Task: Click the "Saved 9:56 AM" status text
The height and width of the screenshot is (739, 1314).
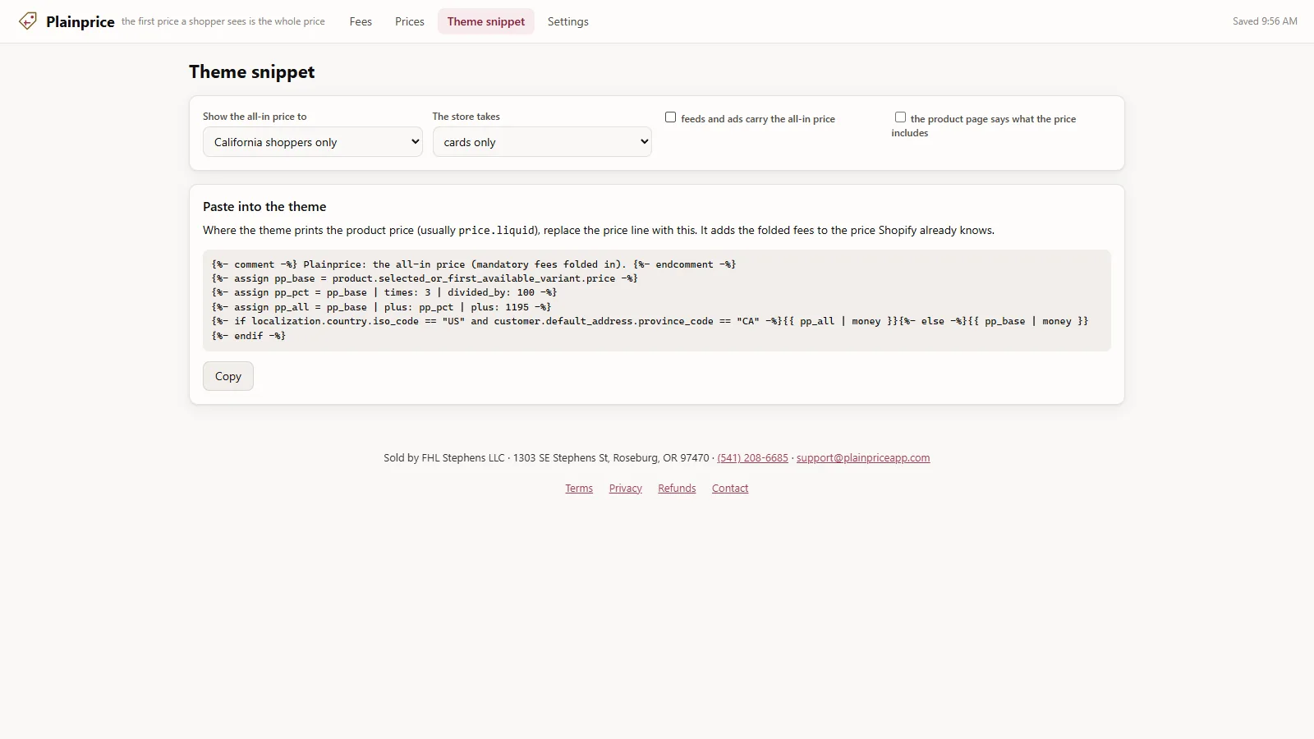Action: click(1265, 21)
